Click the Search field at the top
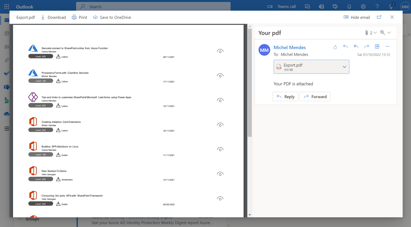 coord(153,6)
